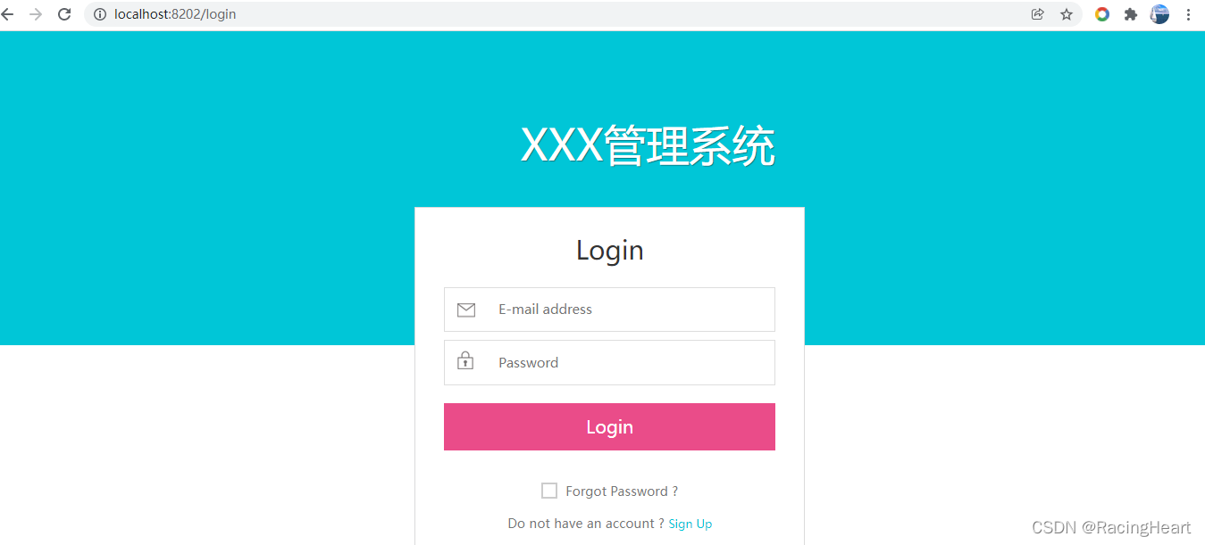Click the share page icon

(x=1037, y=14)
